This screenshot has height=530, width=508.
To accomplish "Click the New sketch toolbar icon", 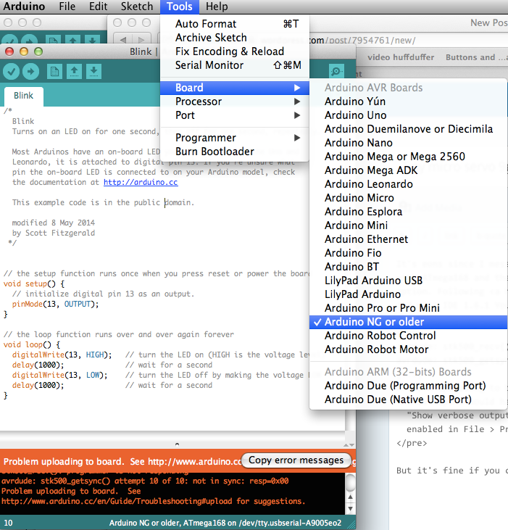I will pos(54,71).
